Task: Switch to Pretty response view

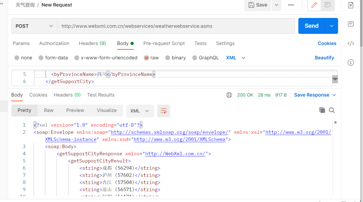Action: click(24, 110)
